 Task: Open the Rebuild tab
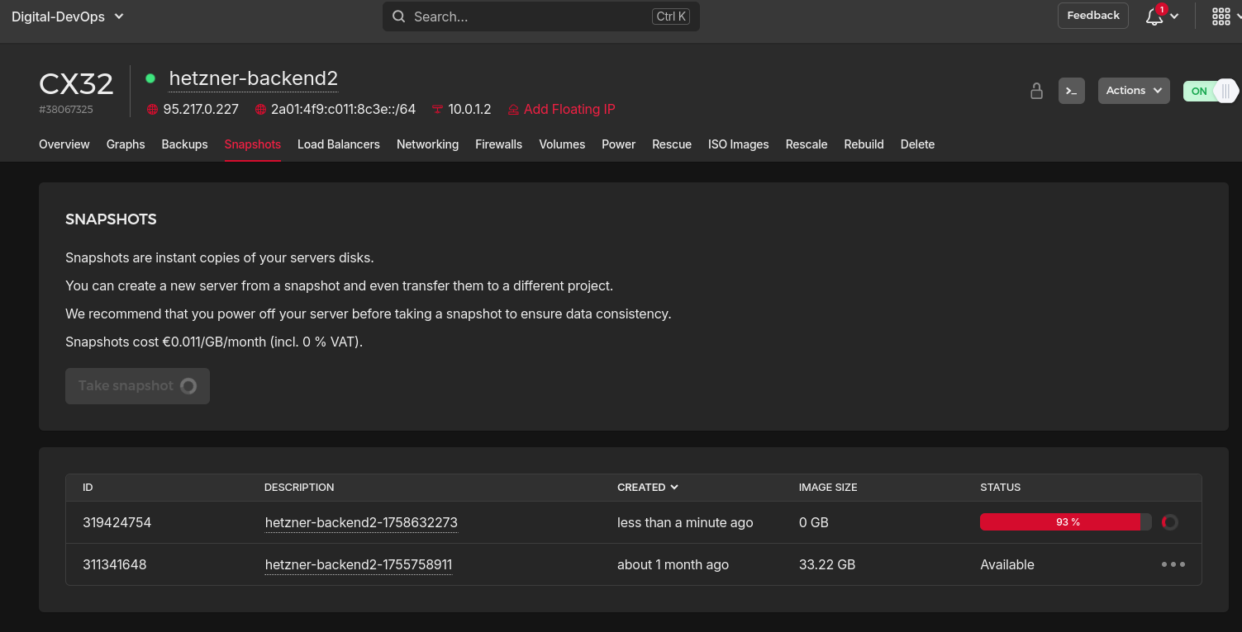864,144
